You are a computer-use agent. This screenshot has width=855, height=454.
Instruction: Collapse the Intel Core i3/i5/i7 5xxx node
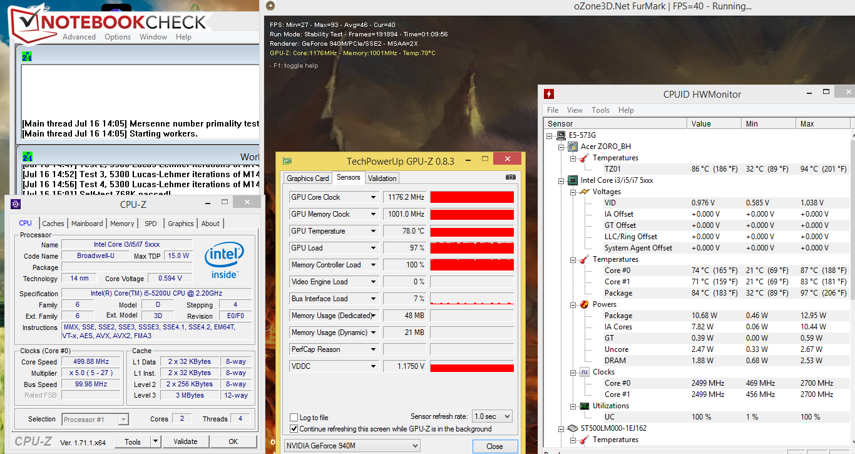pos(561,180)
